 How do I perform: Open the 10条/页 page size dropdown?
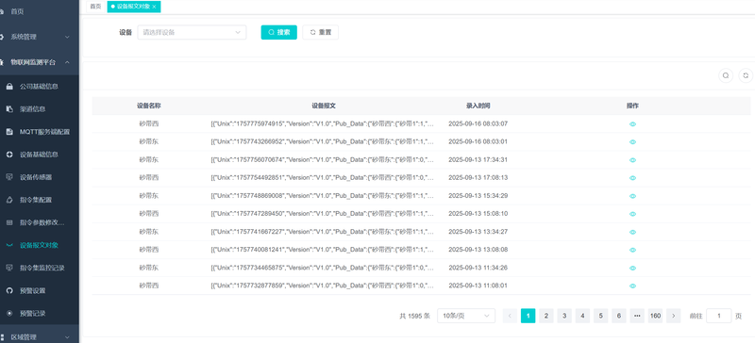coord(466,316)
